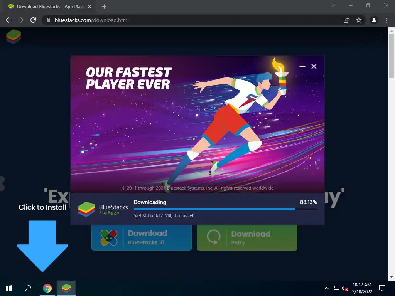Click the scrollbar up arrow
Image resolution: width=395 pixels, height=296 pixels.
(x=392, y=30)
